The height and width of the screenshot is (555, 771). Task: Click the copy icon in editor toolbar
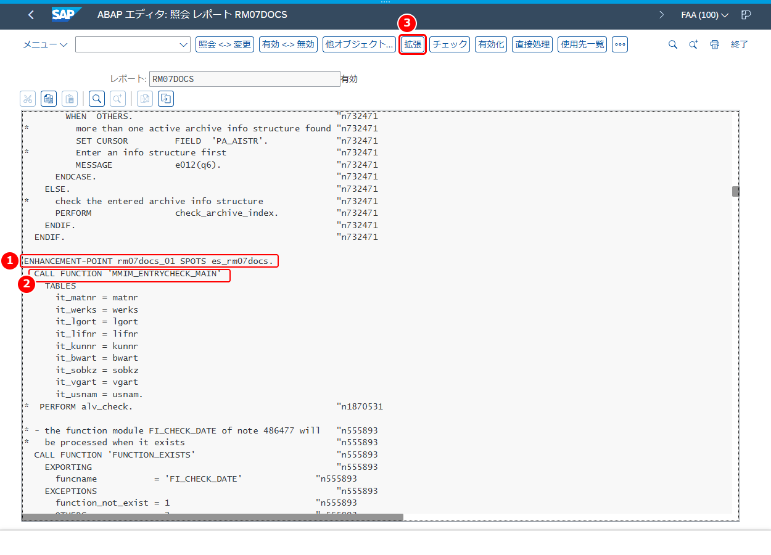click(x=49, y=99)
